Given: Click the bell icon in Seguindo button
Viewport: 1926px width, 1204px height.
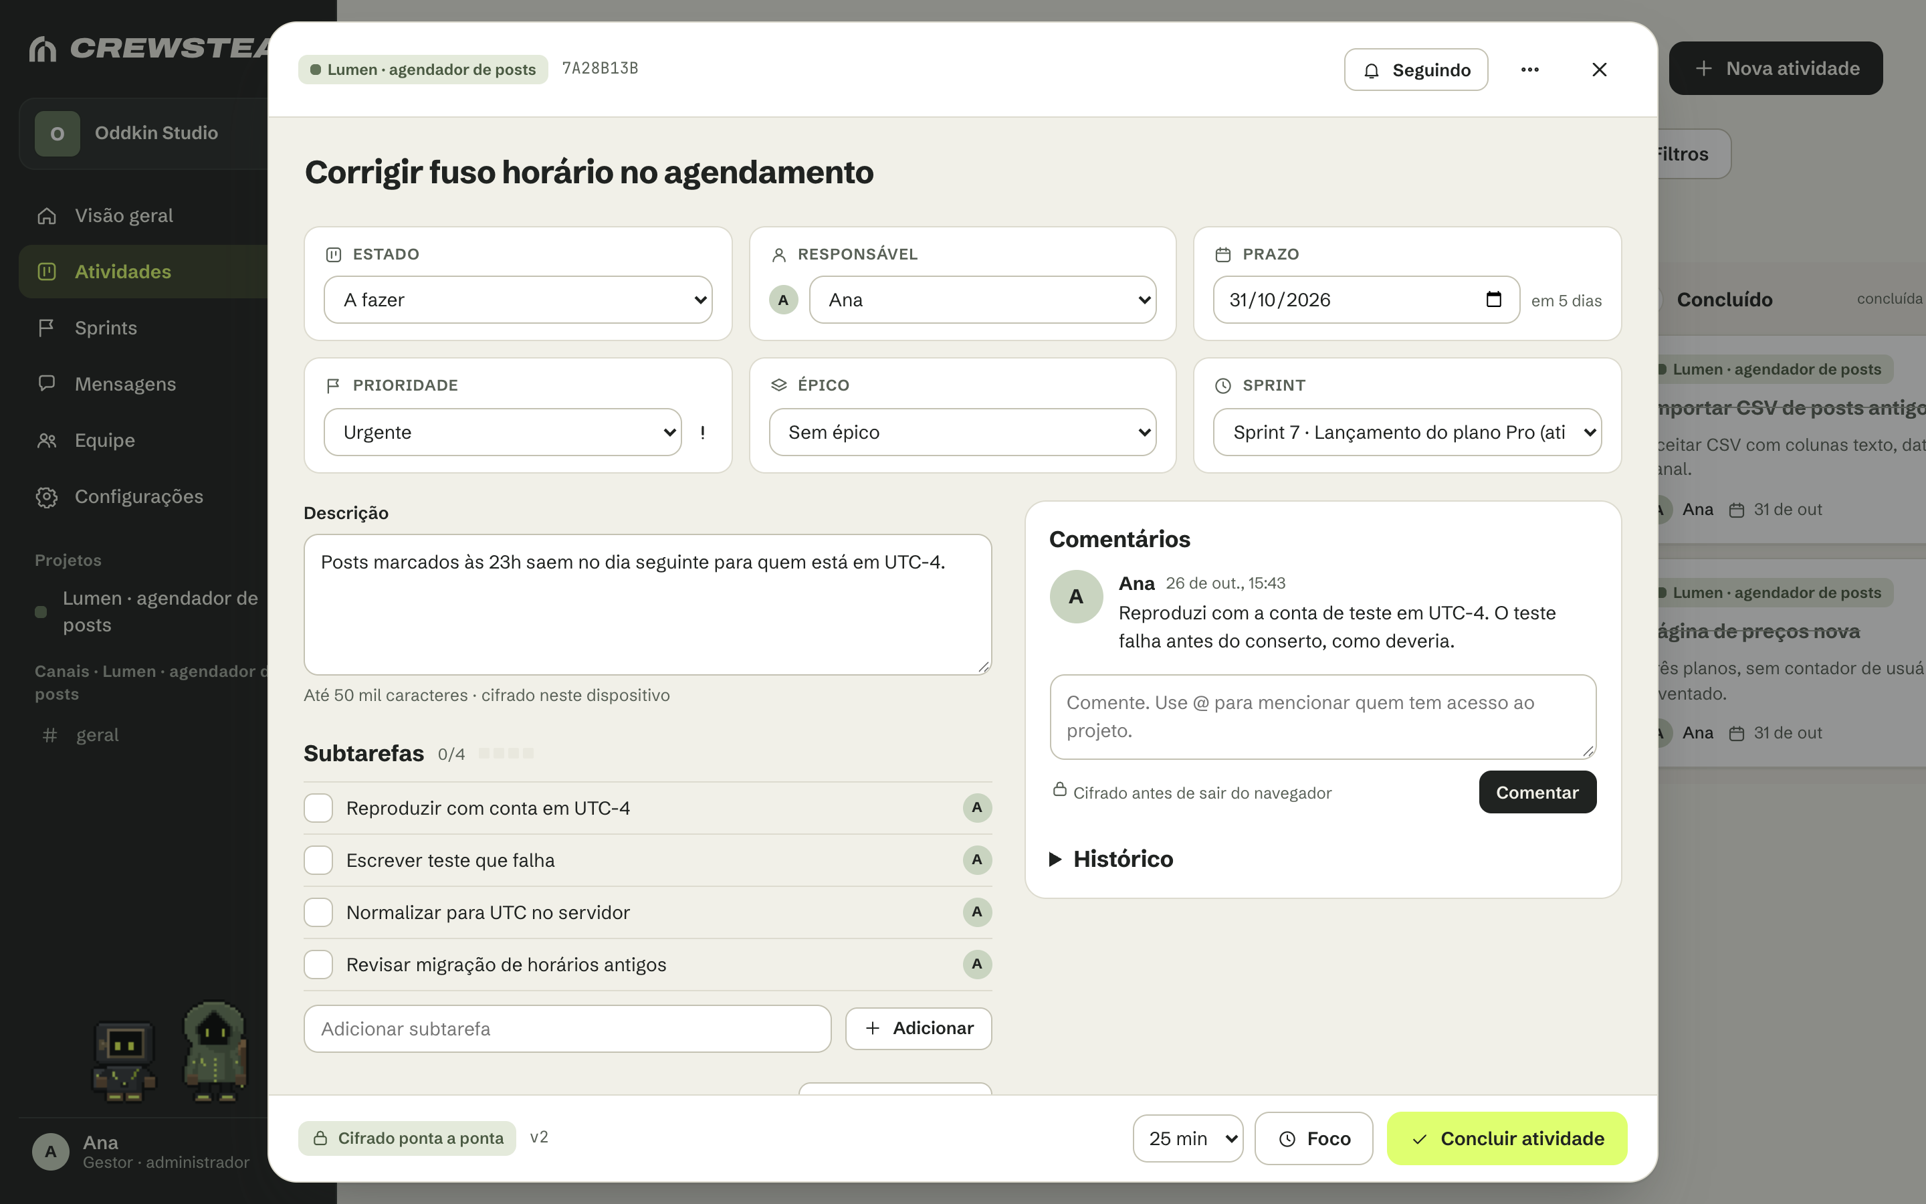Looking at the screenshot, I should point(1370,70).
